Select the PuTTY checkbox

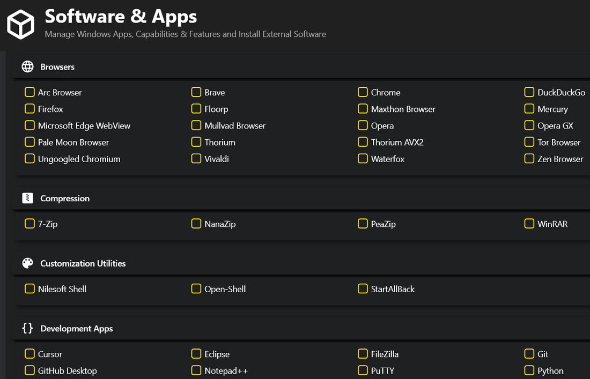(x=363, y=370)
